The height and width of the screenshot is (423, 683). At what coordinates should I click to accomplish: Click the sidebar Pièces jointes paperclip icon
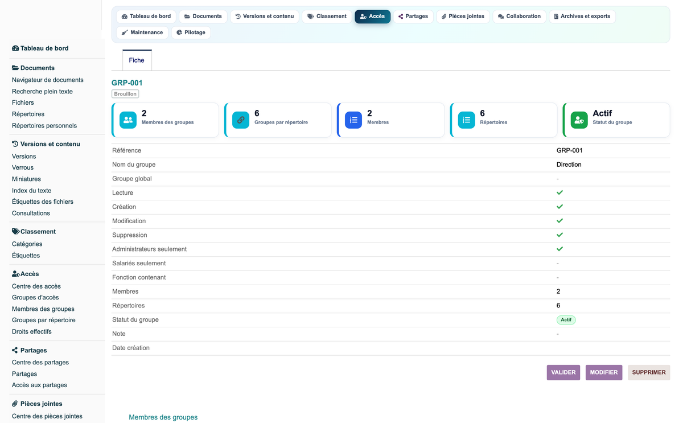(15, 404)
